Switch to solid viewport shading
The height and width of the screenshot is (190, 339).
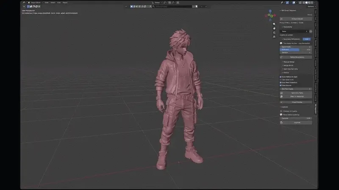coord(306,3)
